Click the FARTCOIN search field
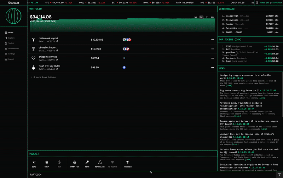This screenshot has height=178, width=283. tap(152, 175)
